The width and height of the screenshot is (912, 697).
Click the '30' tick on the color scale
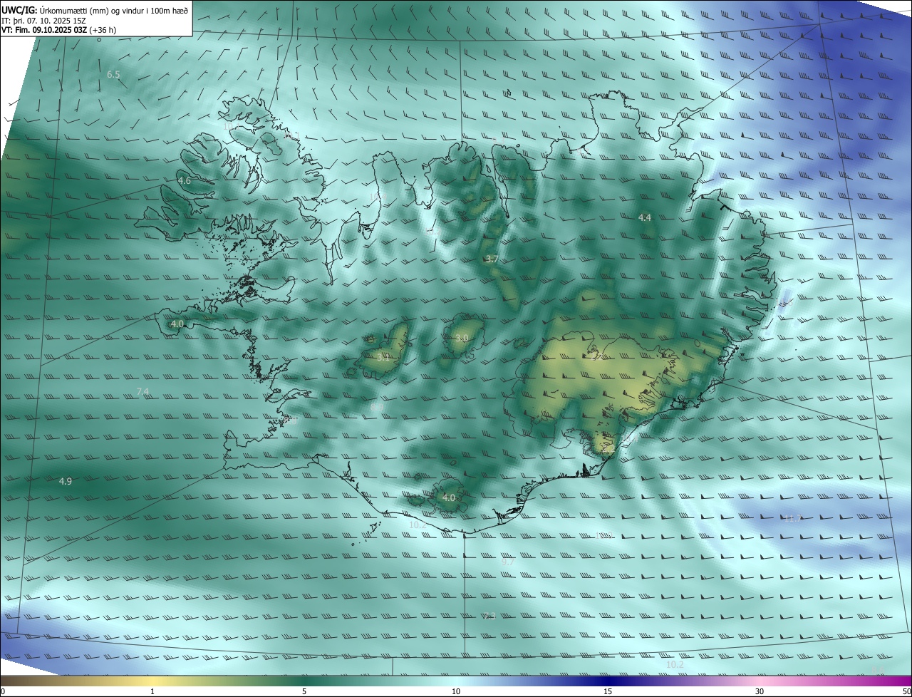tap(760, 691)
